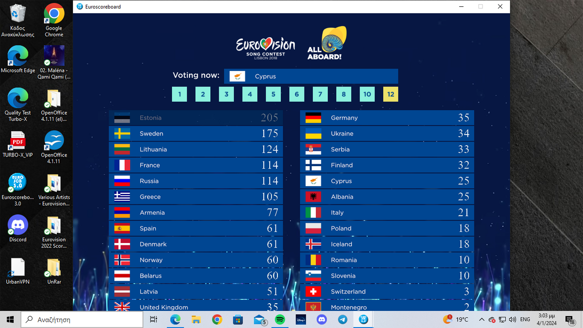Award 7 points with the 7 button
The width and height of the screenshot is (583, 328).
[x=320, y=94]
